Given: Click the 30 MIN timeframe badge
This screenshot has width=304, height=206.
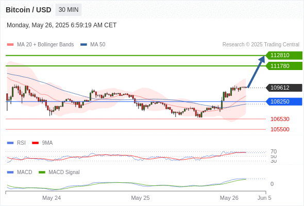Looking at the screenshot, I should [69, 10].
